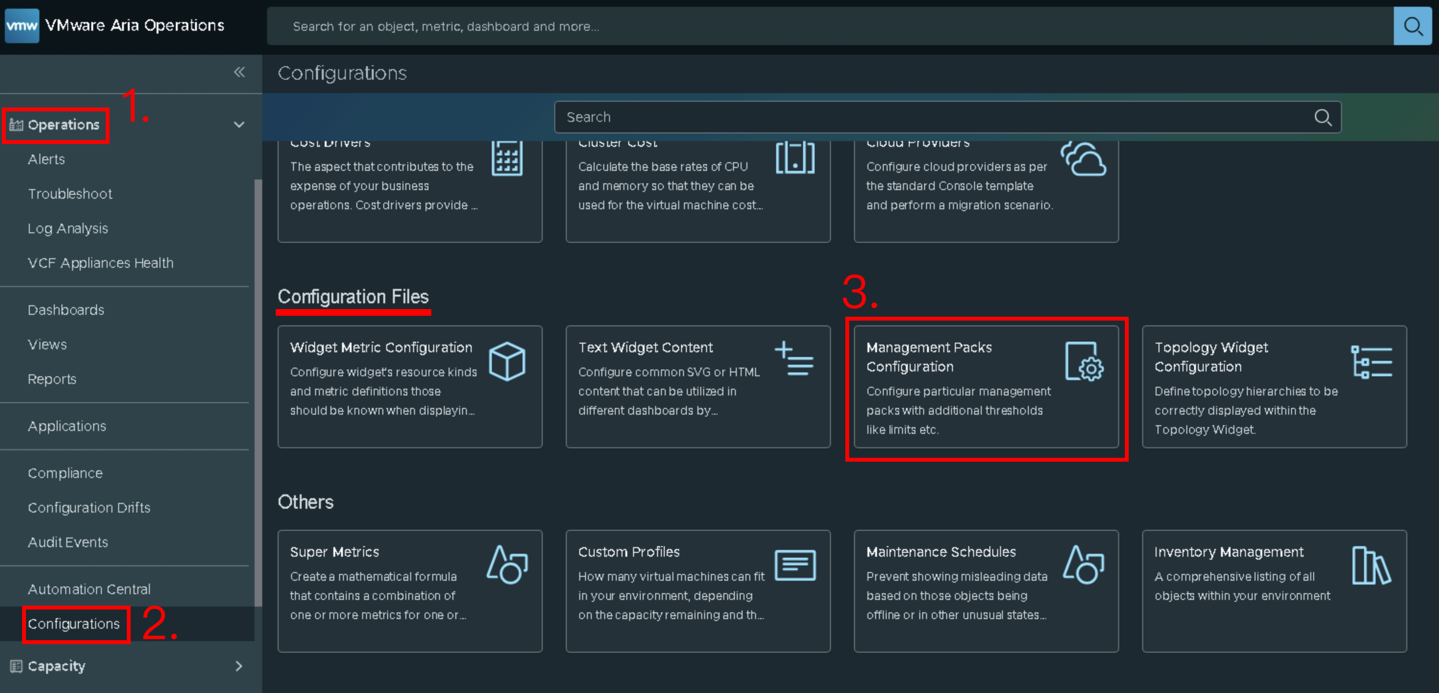Expand the Capacity menu chevron

tap(239, 666)
